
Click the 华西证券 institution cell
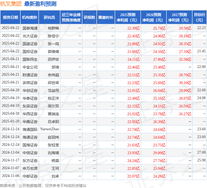(30, 114)
